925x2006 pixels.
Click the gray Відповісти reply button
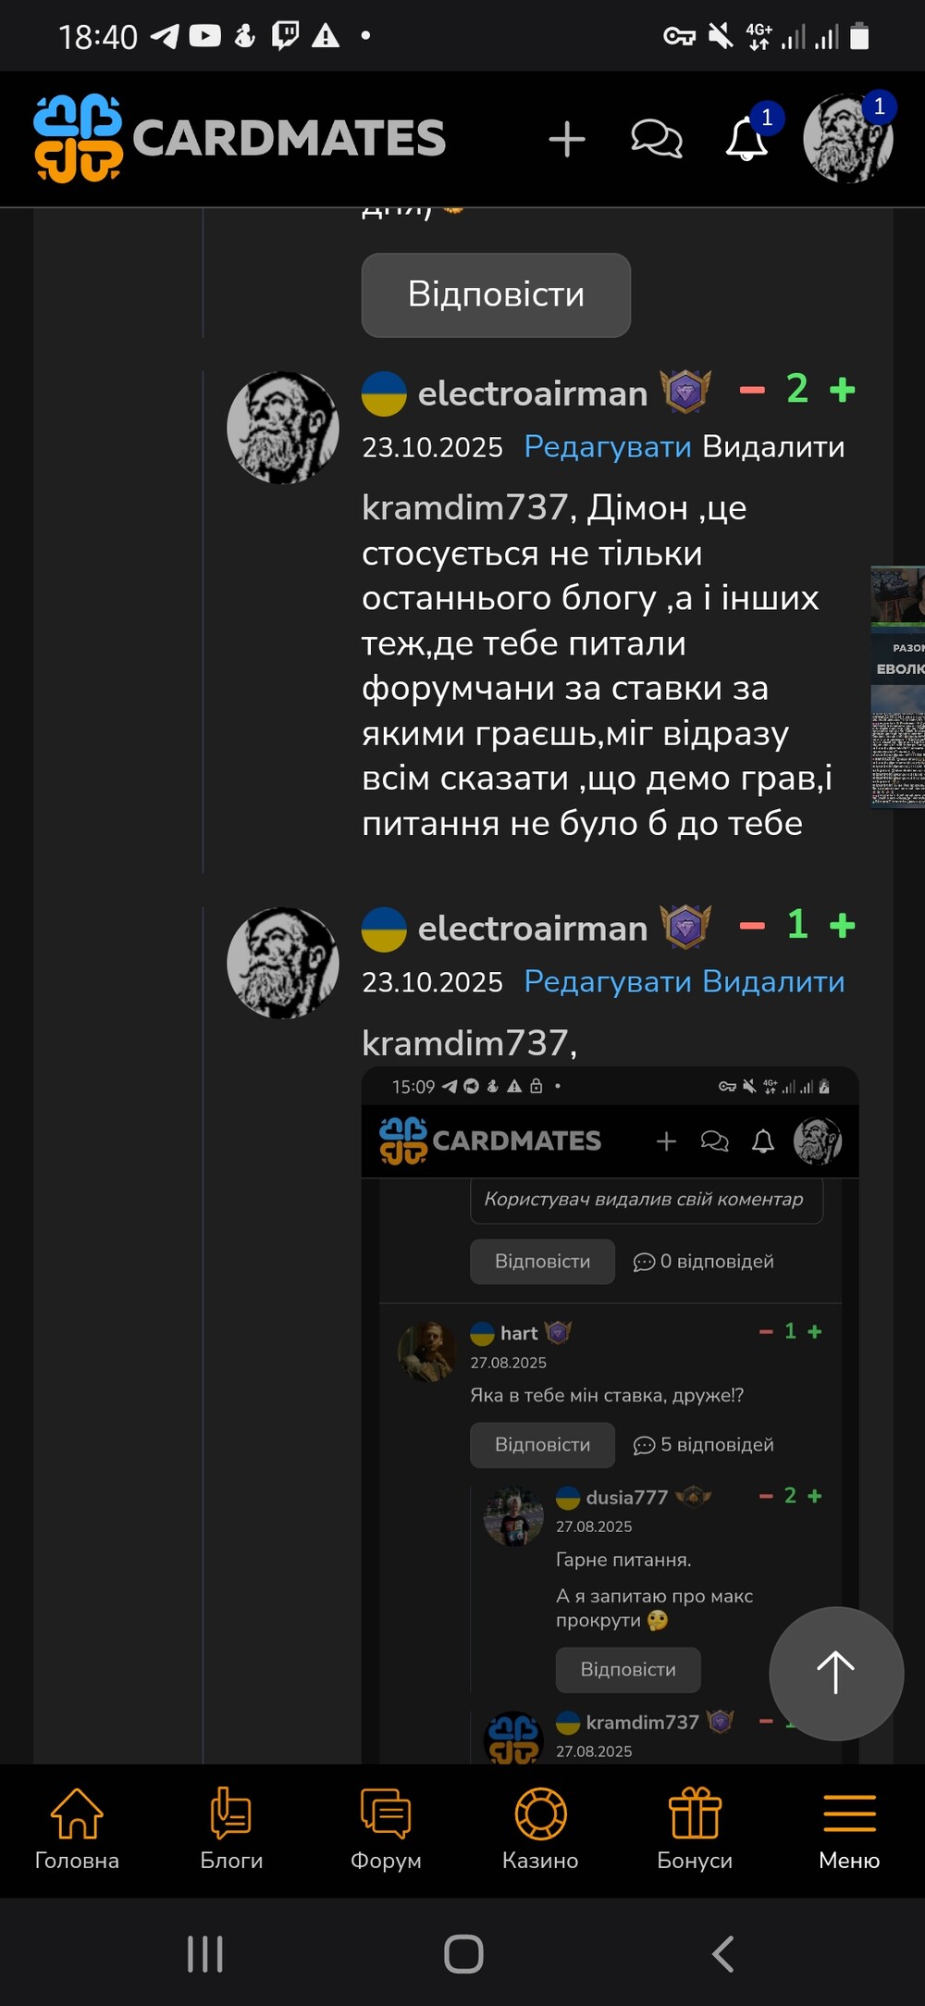point(496,294)
